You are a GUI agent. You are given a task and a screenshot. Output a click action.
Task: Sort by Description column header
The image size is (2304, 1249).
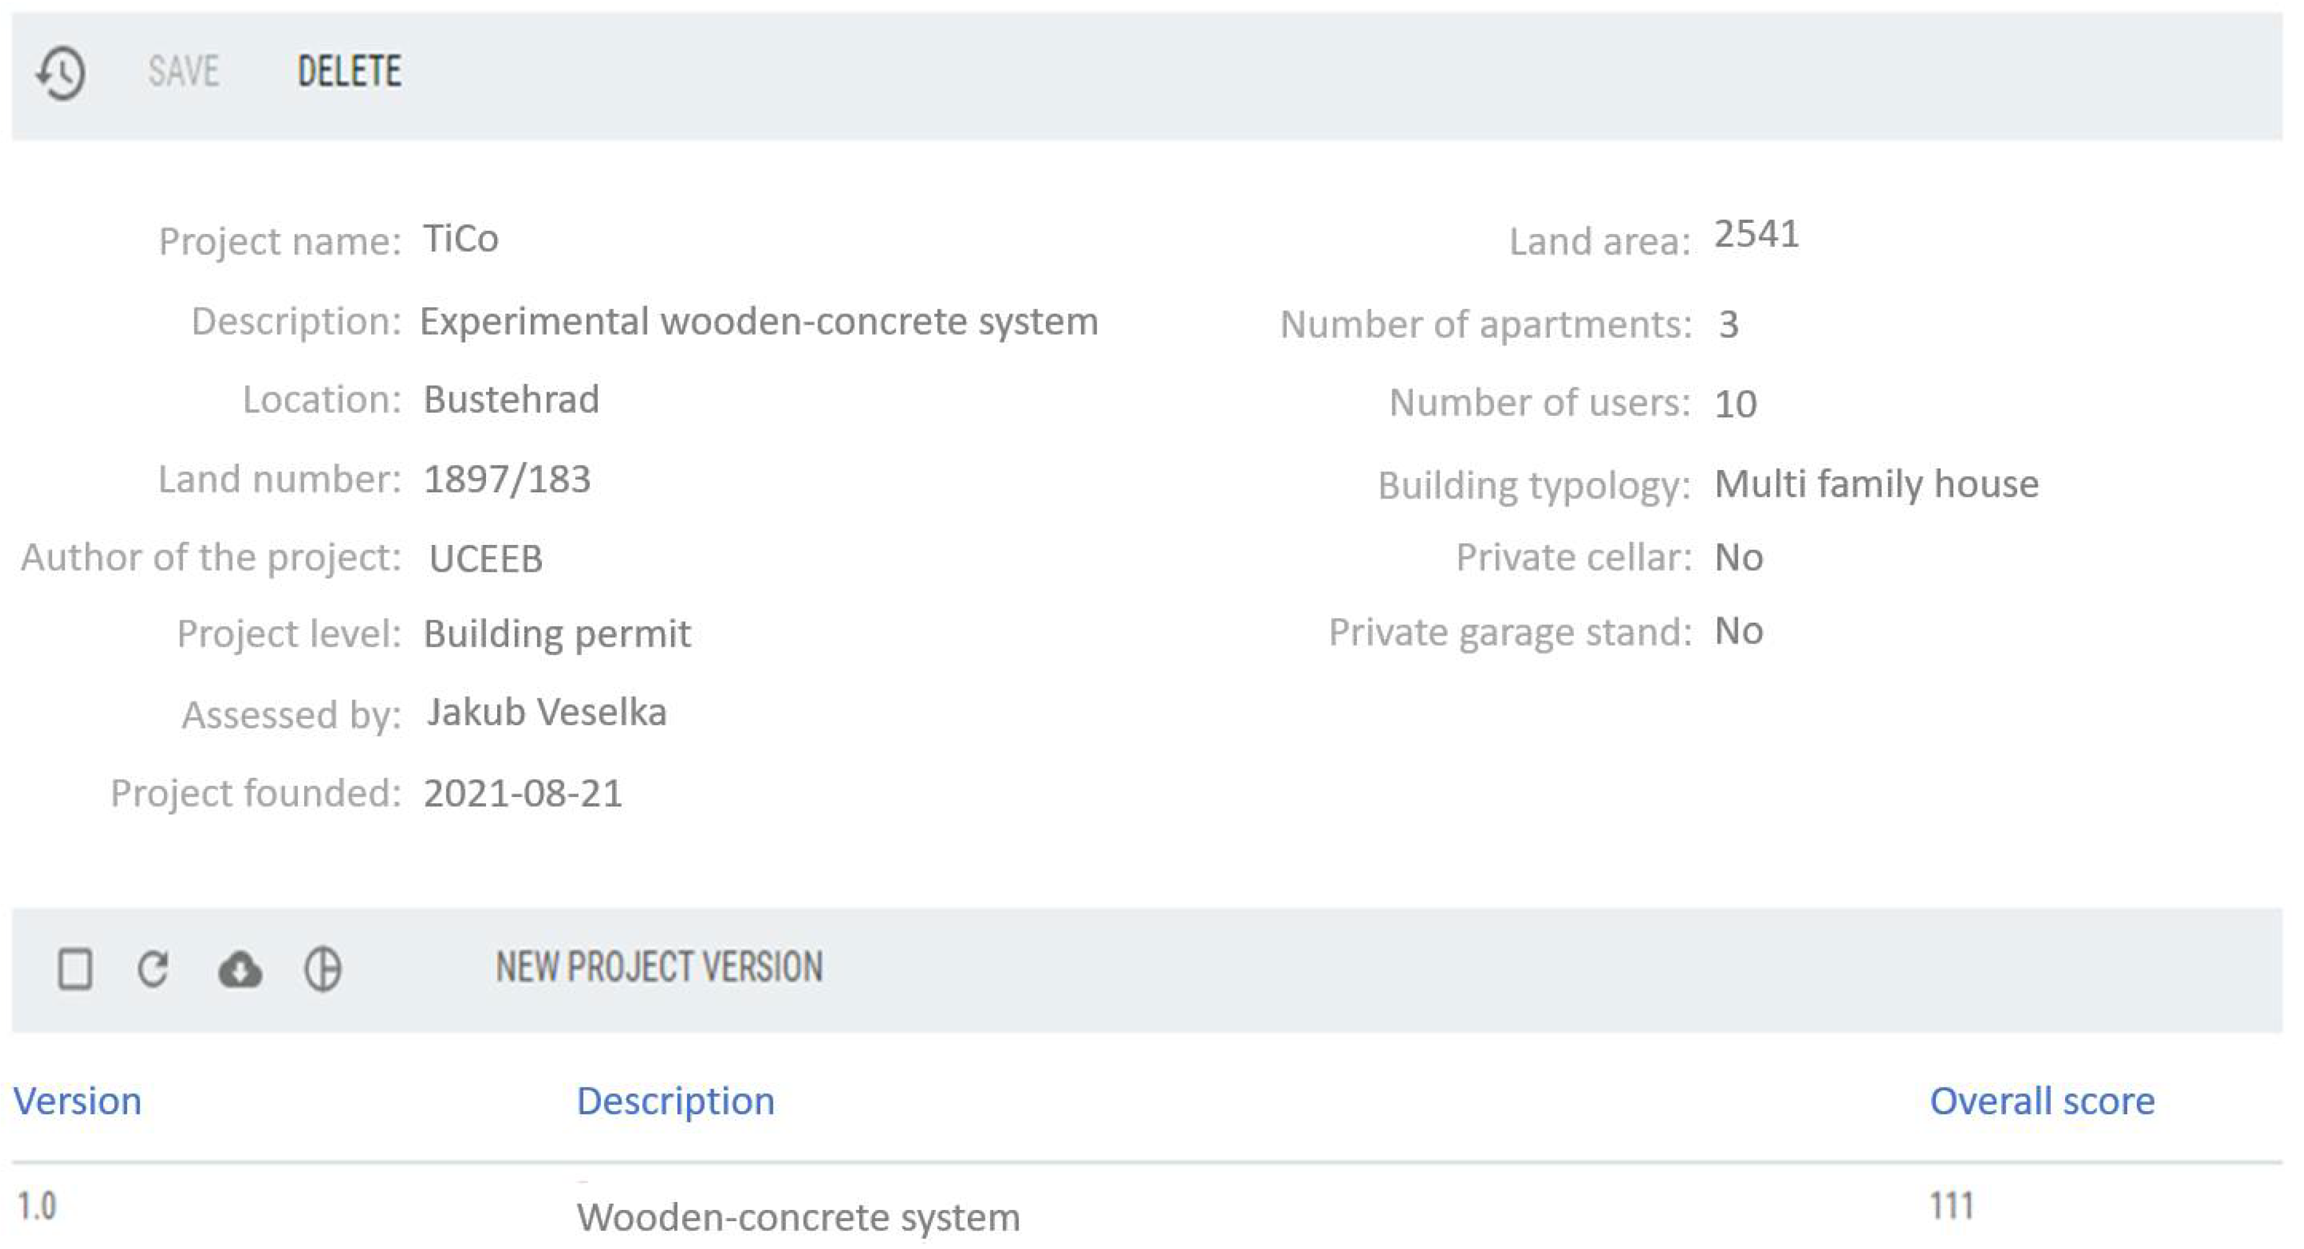tap(675, 1101)
